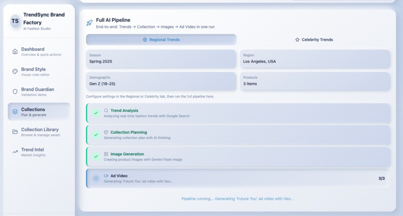Click the 3/3 progress counter

(x=381, y=178)
